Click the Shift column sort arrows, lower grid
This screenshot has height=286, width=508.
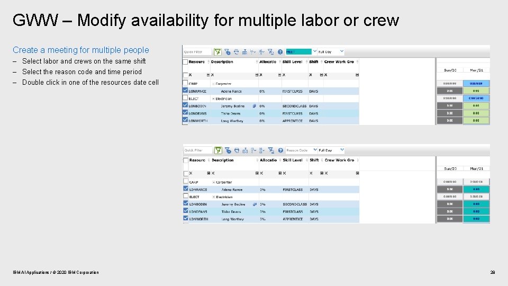[322, 160]
